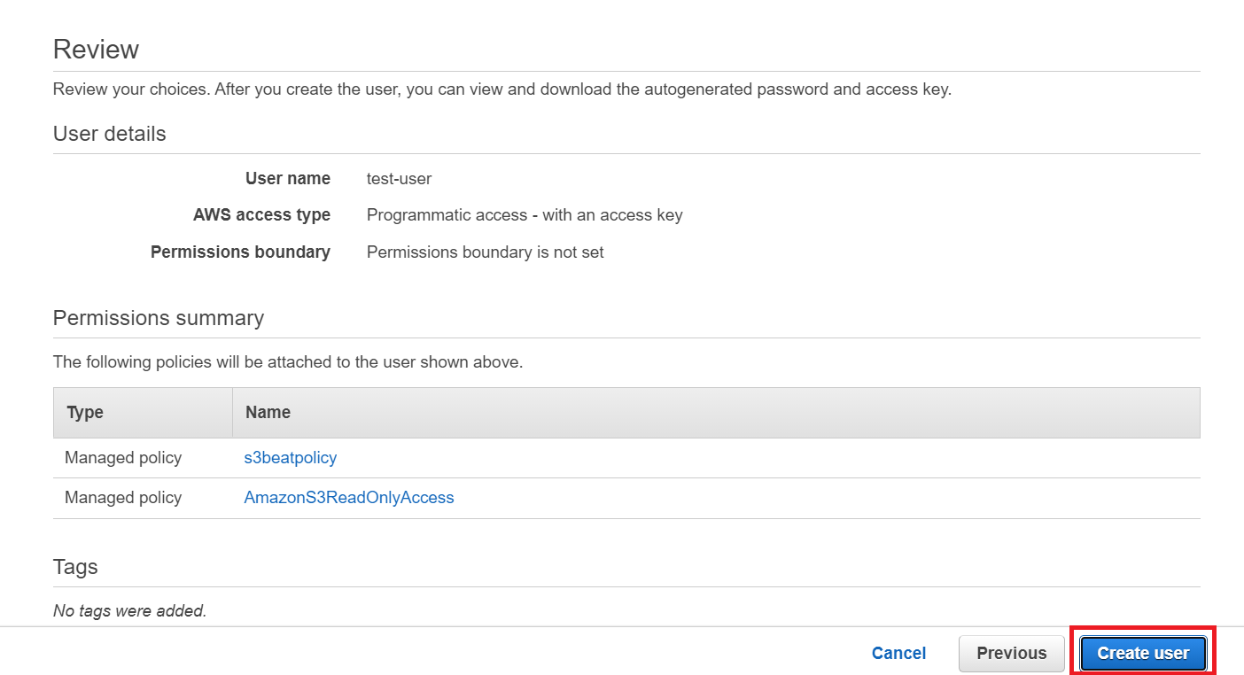
Task: Cancel the user creation
Action: 898,654
